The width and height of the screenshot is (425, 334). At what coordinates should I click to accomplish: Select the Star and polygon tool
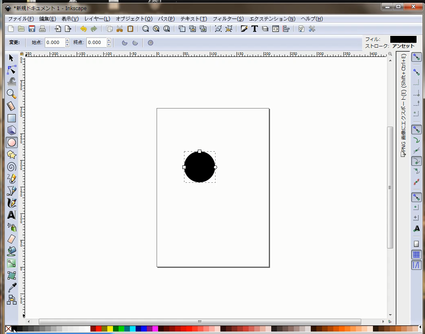(x=12, y=154)
